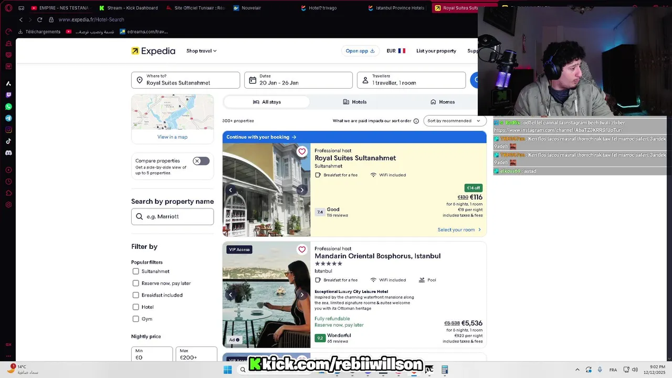Click the sort order info icon
This screenshot has width=672, height=378.
point(416,121)
